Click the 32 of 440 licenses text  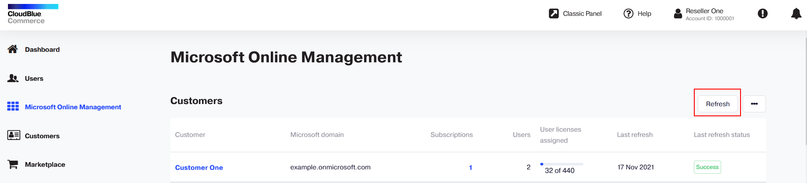point(560,171)
